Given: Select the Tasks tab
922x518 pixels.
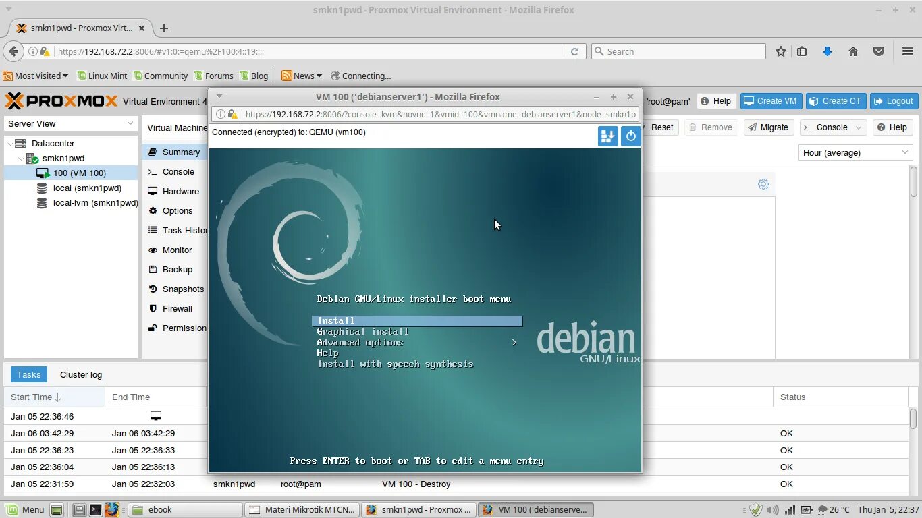Looking at the screenshot, I should coord(29,374).
